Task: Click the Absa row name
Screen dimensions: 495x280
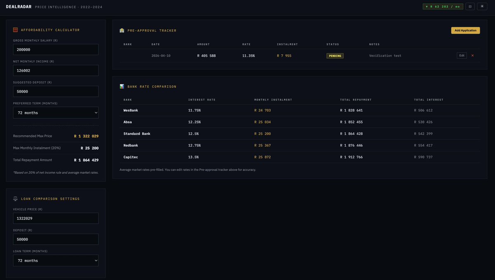Action: pyautogui.click(x=128, y=122)
